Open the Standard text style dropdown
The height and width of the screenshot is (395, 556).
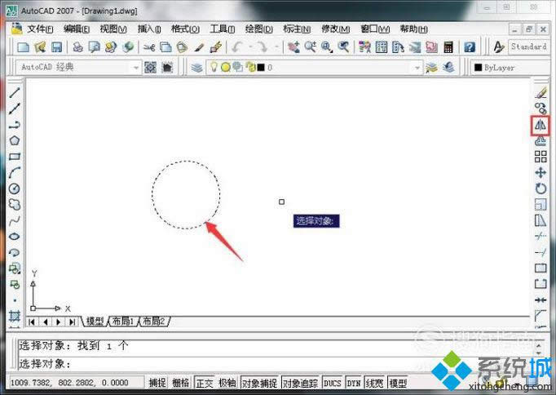(530, 47)
